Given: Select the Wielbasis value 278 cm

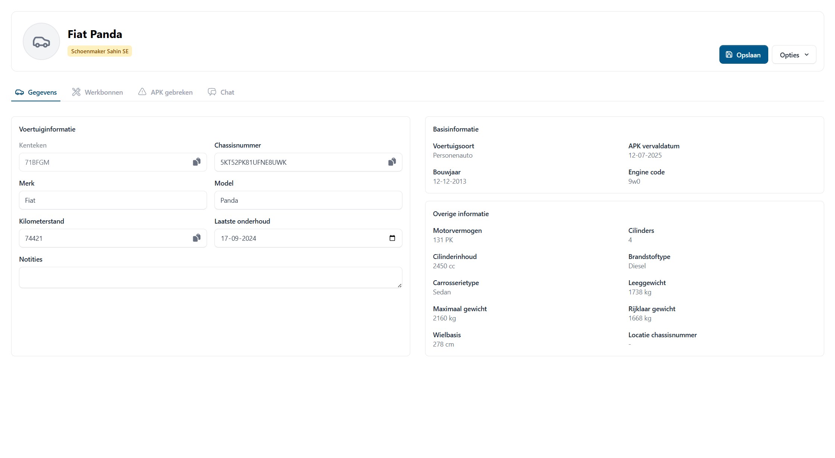Looking at the screenshot, I should click(443, 344).
